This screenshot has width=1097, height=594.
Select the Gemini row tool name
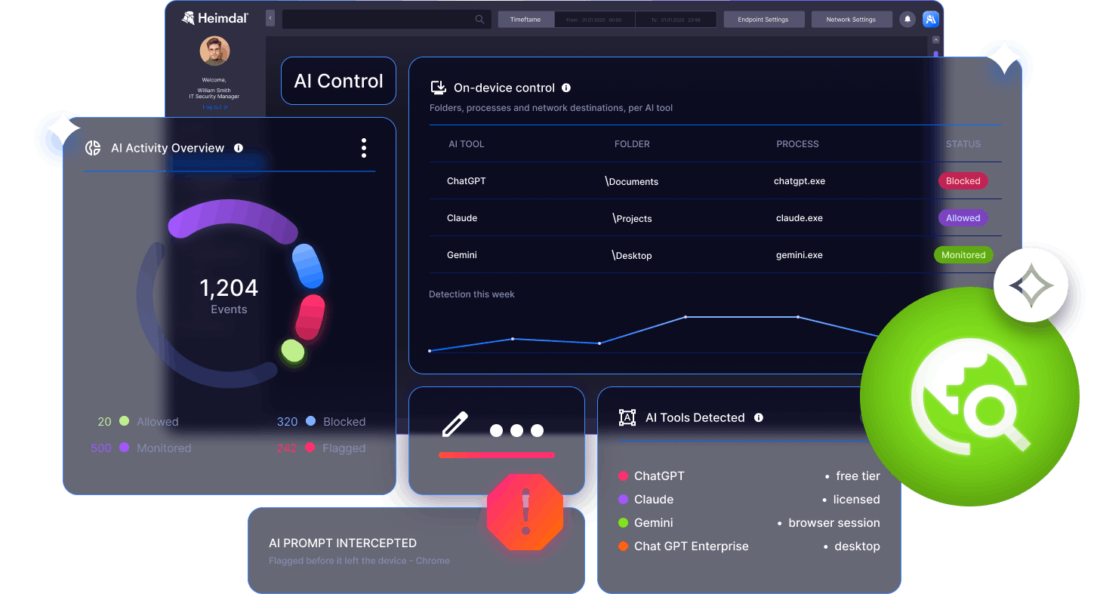tap(462, 255)
